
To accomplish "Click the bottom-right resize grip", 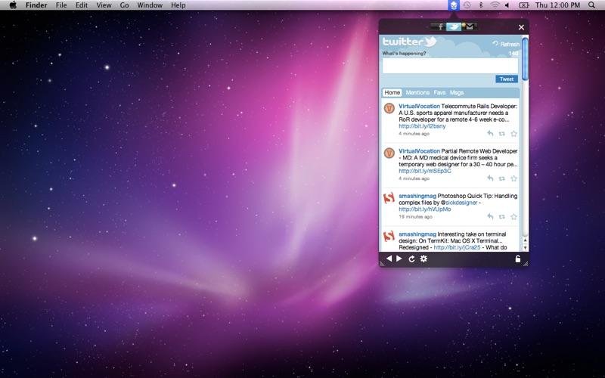I will [x=526, y=264].
